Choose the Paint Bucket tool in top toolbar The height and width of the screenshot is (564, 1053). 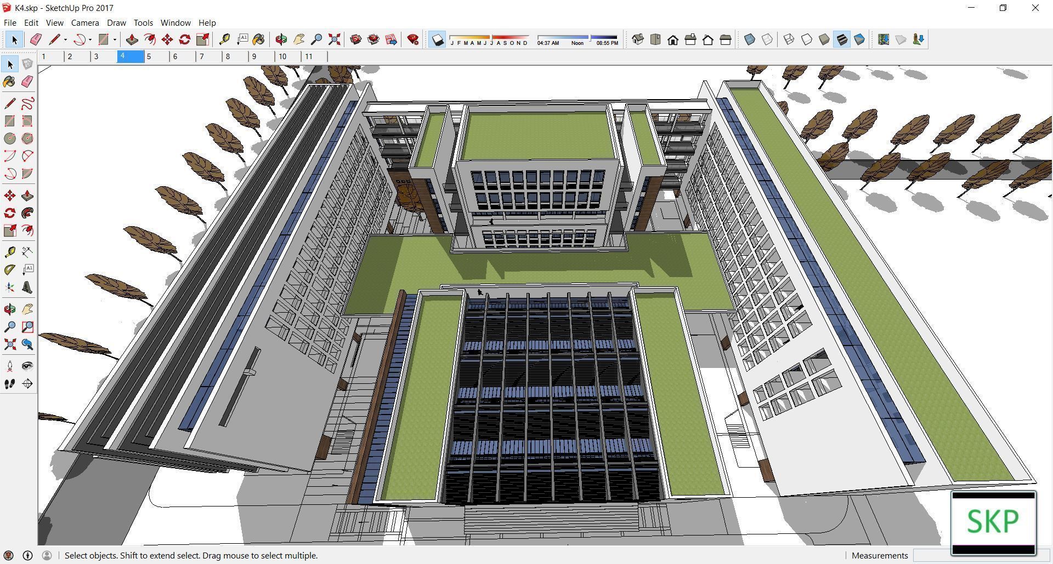(x=259, y=39)
